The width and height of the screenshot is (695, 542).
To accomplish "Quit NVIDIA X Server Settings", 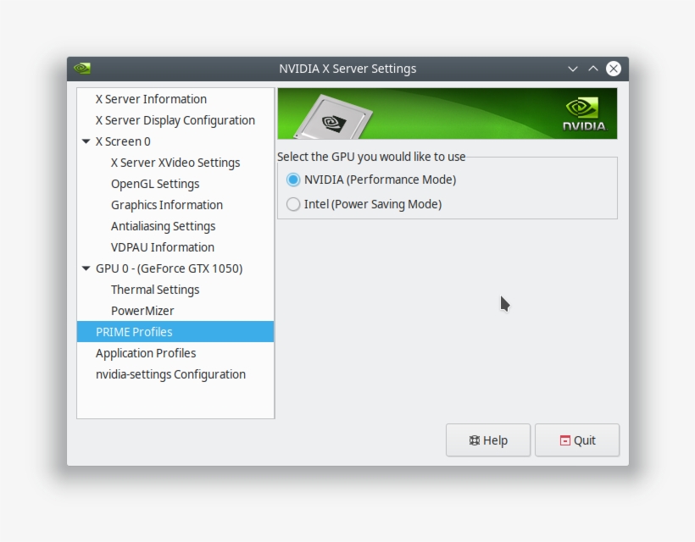I will [x=577, y=440].
